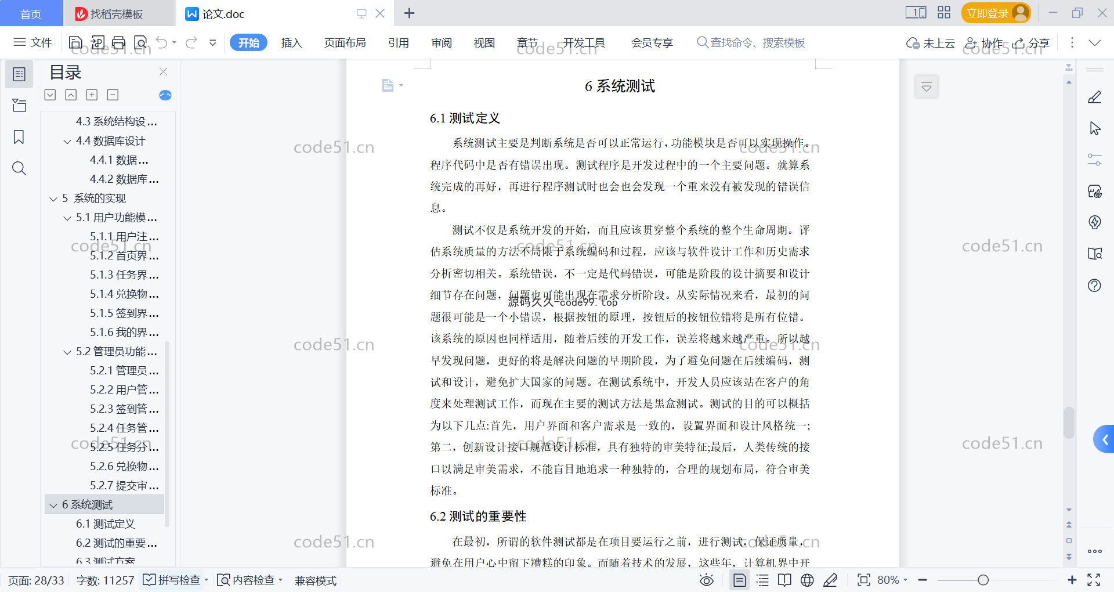The width and height of the screenshot is (1114, 592).
Task: Jump to 6.1 测试定义 in outline
Action: (x=104, y=524)
